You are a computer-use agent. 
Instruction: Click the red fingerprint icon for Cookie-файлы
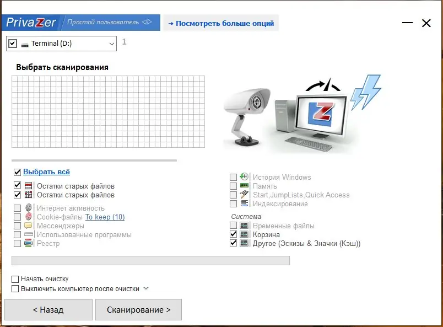click(x=28, y=217)
